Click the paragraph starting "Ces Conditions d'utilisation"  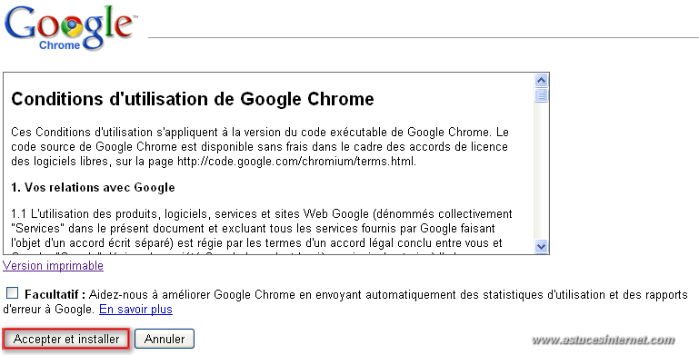tap(260, 146)
